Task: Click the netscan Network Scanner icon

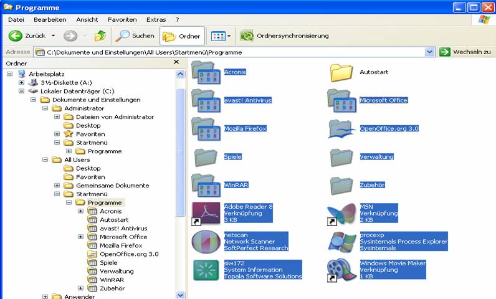Action: point(206,242)
